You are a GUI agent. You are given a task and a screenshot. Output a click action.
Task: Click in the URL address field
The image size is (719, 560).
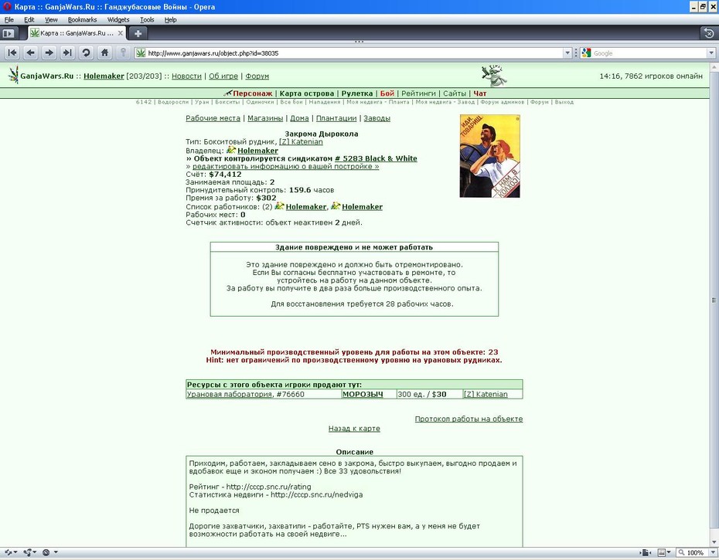353,53
